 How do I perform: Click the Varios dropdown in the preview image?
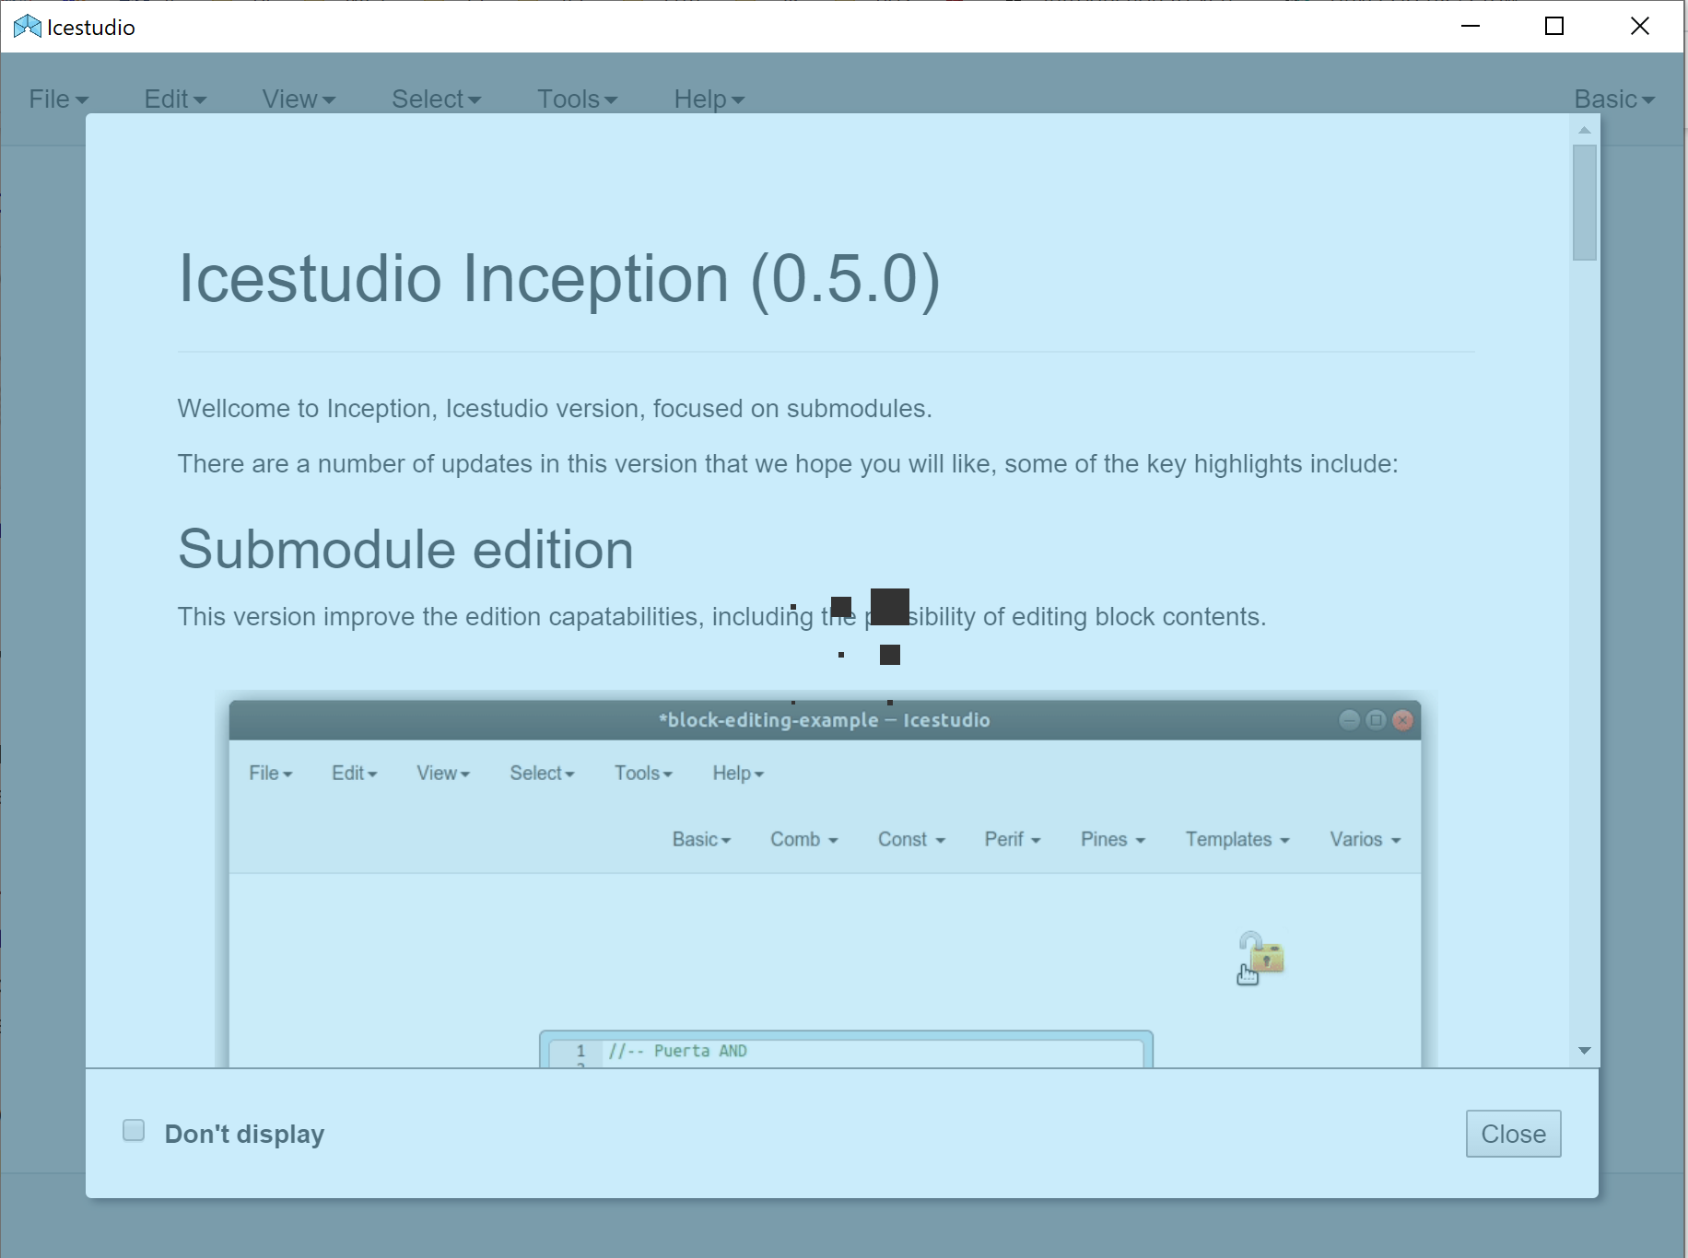[x=1364, y=839]
